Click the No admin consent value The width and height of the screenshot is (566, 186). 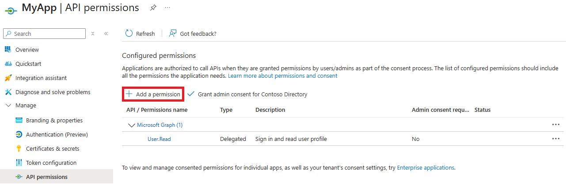(416, 139)
